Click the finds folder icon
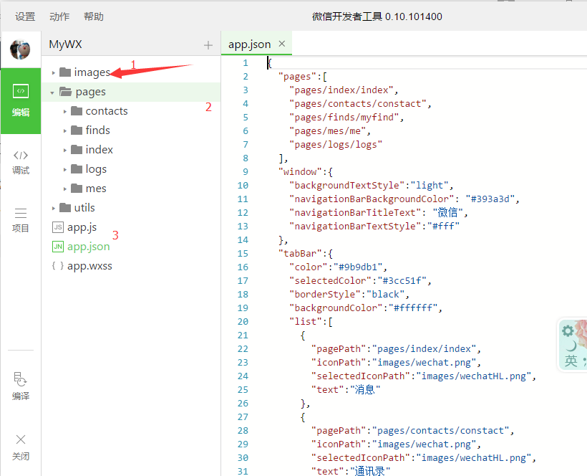The height and width of the screenshot is (476, 587). click(x=77, y=130)
